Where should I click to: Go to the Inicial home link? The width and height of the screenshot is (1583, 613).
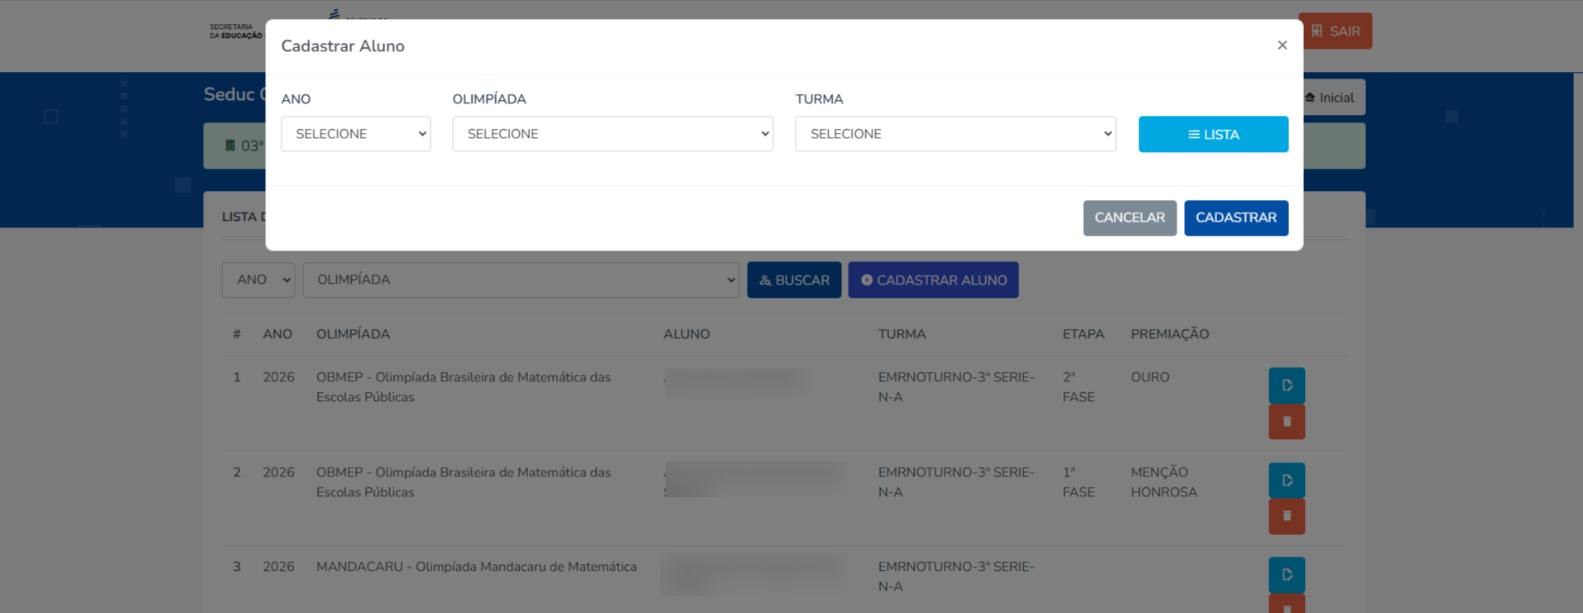coord(1330,98)
